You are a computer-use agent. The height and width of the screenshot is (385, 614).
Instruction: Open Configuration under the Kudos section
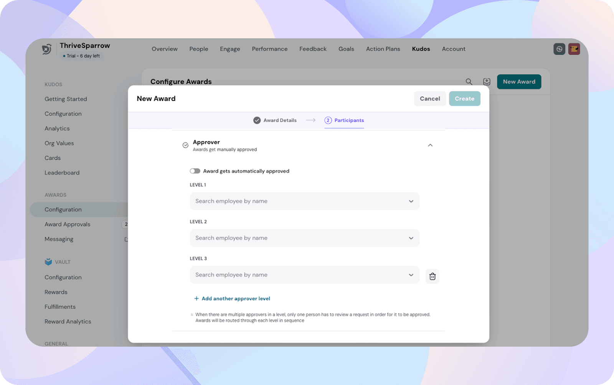(x=63, y=114)
